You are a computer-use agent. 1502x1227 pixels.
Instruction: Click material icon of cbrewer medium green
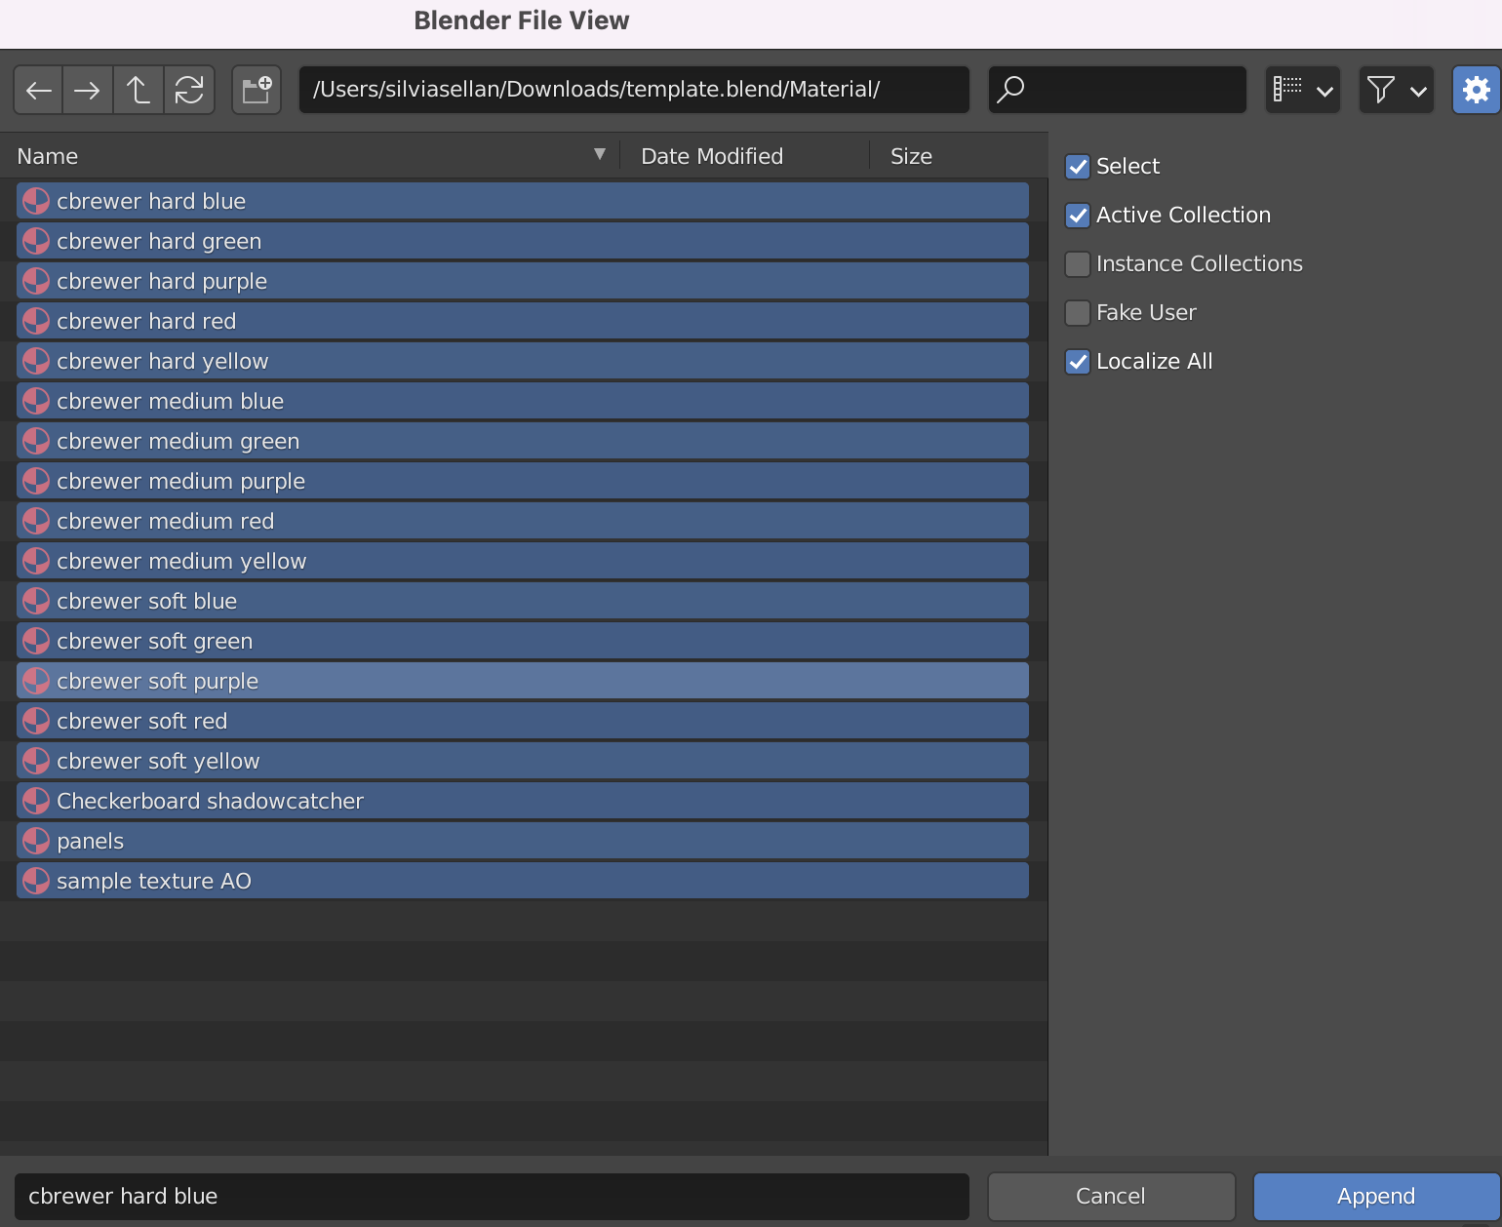(x=36, y=441)
